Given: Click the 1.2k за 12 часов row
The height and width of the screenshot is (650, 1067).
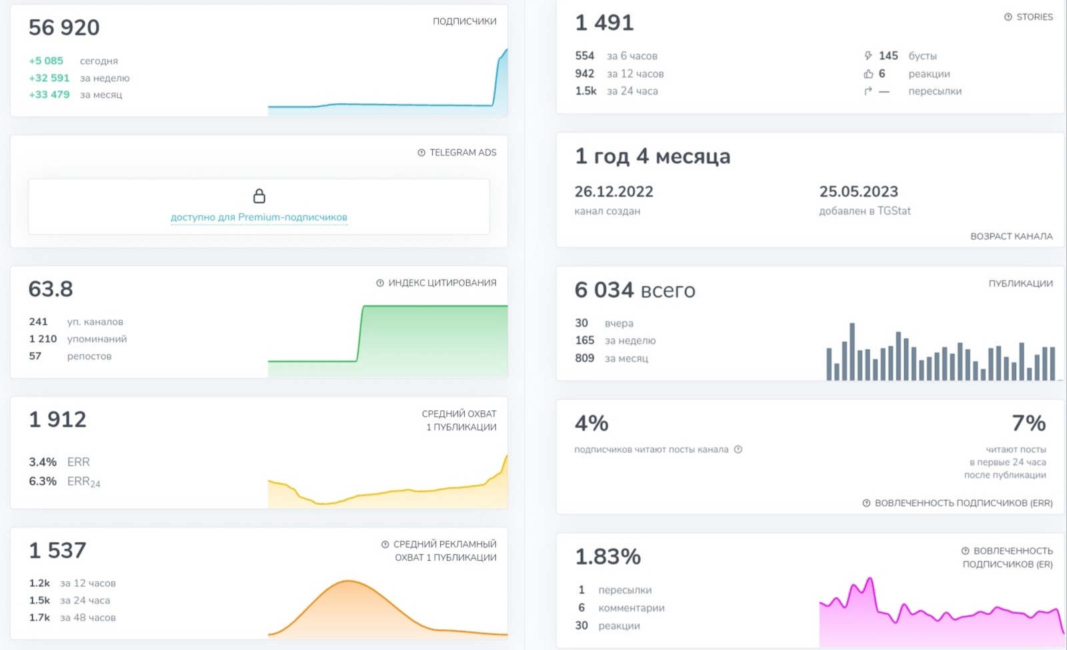Looking at the screenshot, I should (72, 583).
